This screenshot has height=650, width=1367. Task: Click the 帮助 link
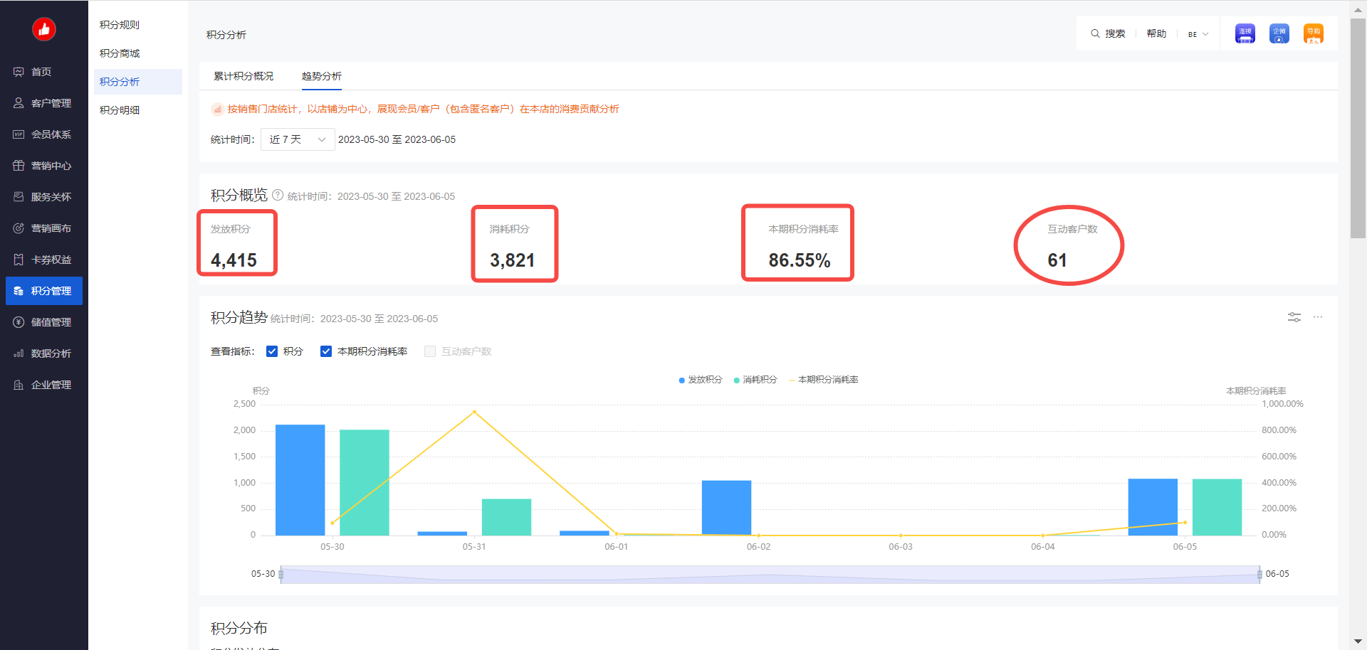[x=1156, y=33]
